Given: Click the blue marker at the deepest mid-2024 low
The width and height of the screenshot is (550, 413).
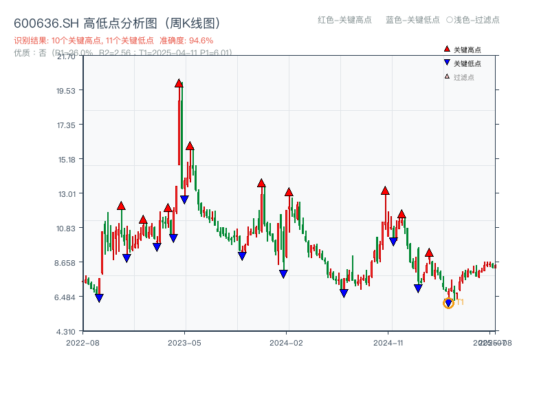Looking at the screenshot, I should click(344, 293).
